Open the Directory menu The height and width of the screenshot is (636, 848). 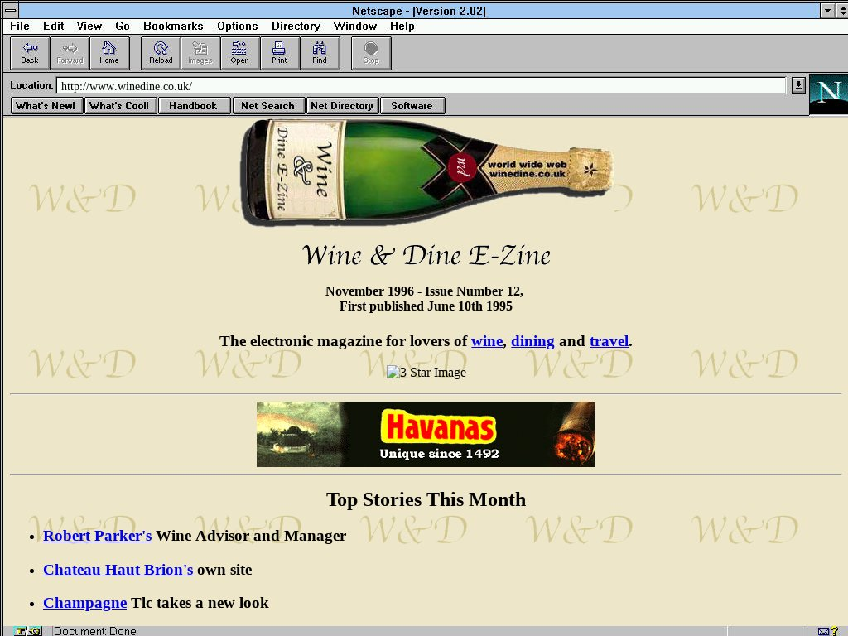[296, 26]
